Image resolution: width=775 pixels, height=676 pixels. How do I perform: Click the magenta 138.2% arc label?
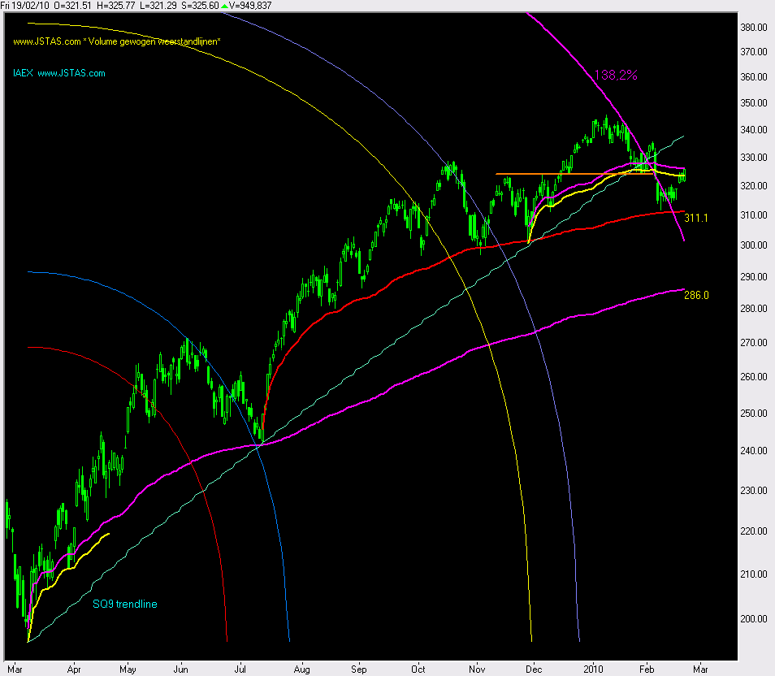coord(619,75)
